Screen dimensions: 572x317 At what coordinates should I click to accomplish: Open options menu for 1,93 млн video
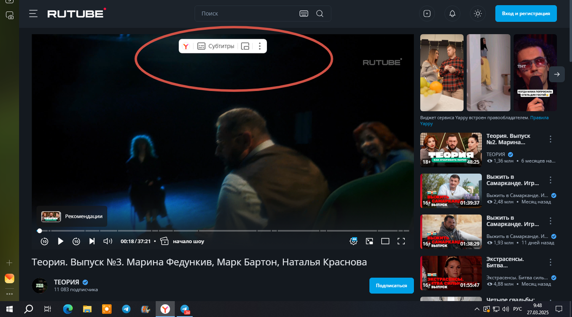pyautogui.click(x=551, y=221)
